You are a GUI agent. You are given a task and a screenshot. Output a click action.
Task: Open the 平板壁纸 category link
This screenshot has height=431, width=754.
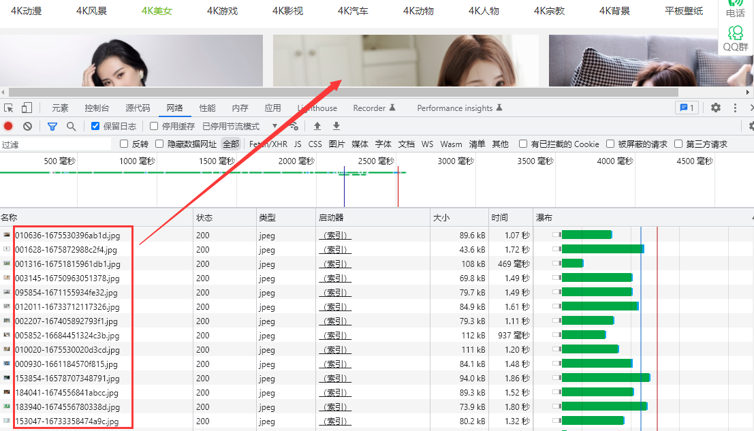[x=684, y=11]
